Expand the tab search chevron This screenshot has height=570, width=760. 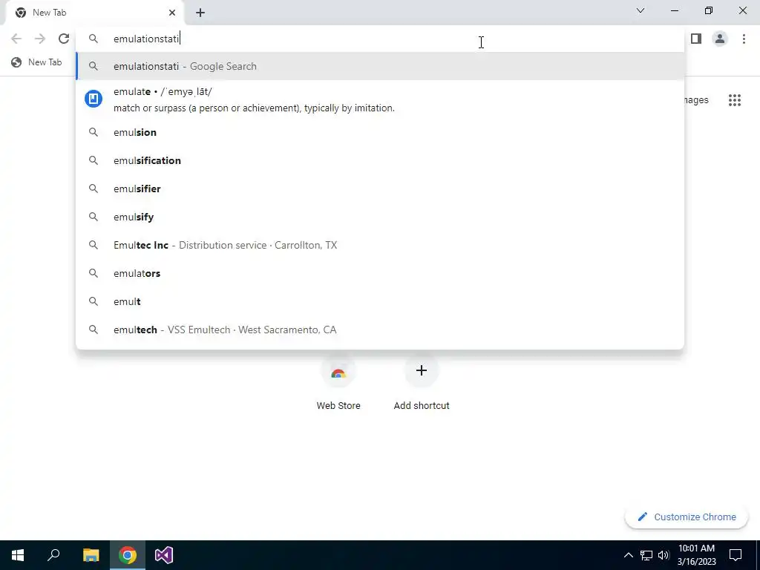click(x=641, y=10)
